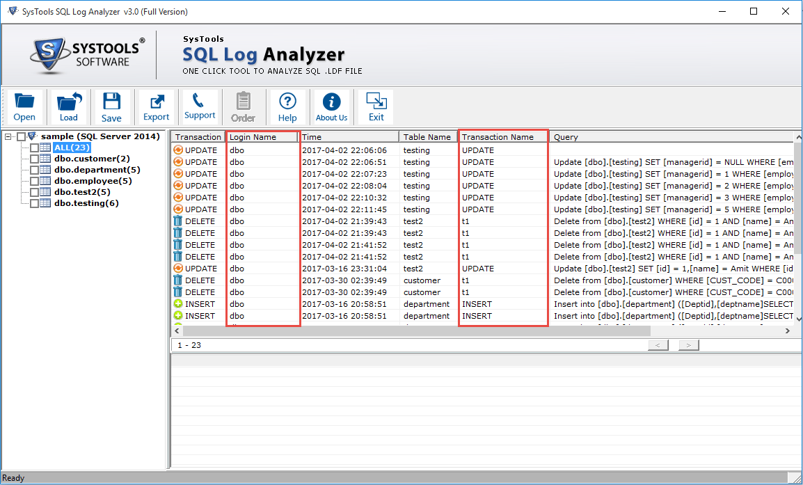This screenshot has width=803, height=485.
Task: Sort by Transaction column header
Action: click(x=198, y=137)
